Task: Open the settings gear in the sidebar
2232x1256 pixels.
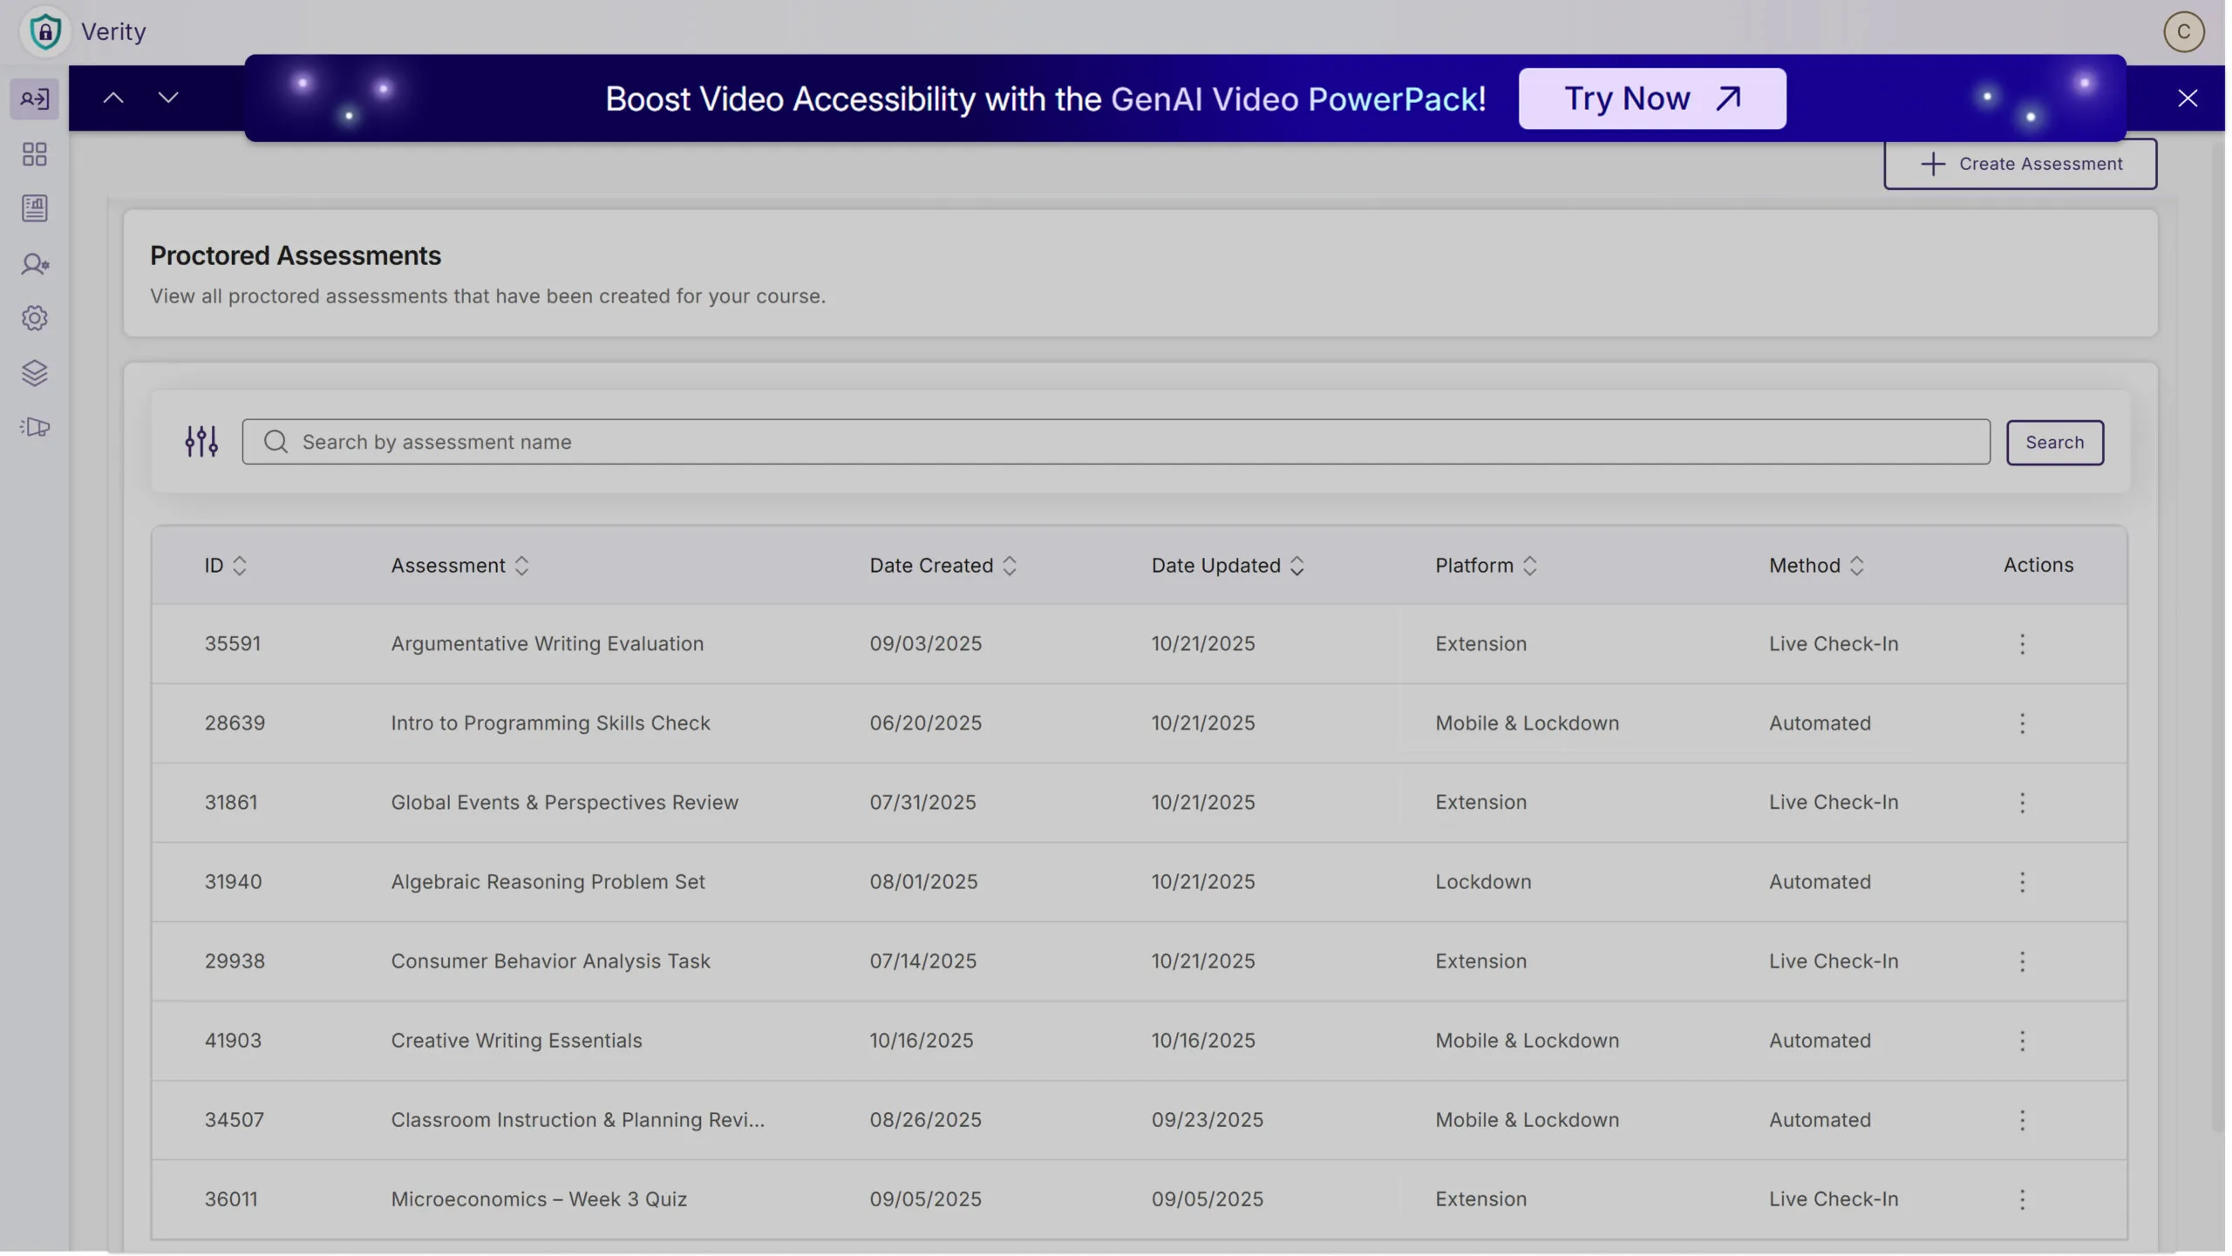Action: click(x=34, y=317)
